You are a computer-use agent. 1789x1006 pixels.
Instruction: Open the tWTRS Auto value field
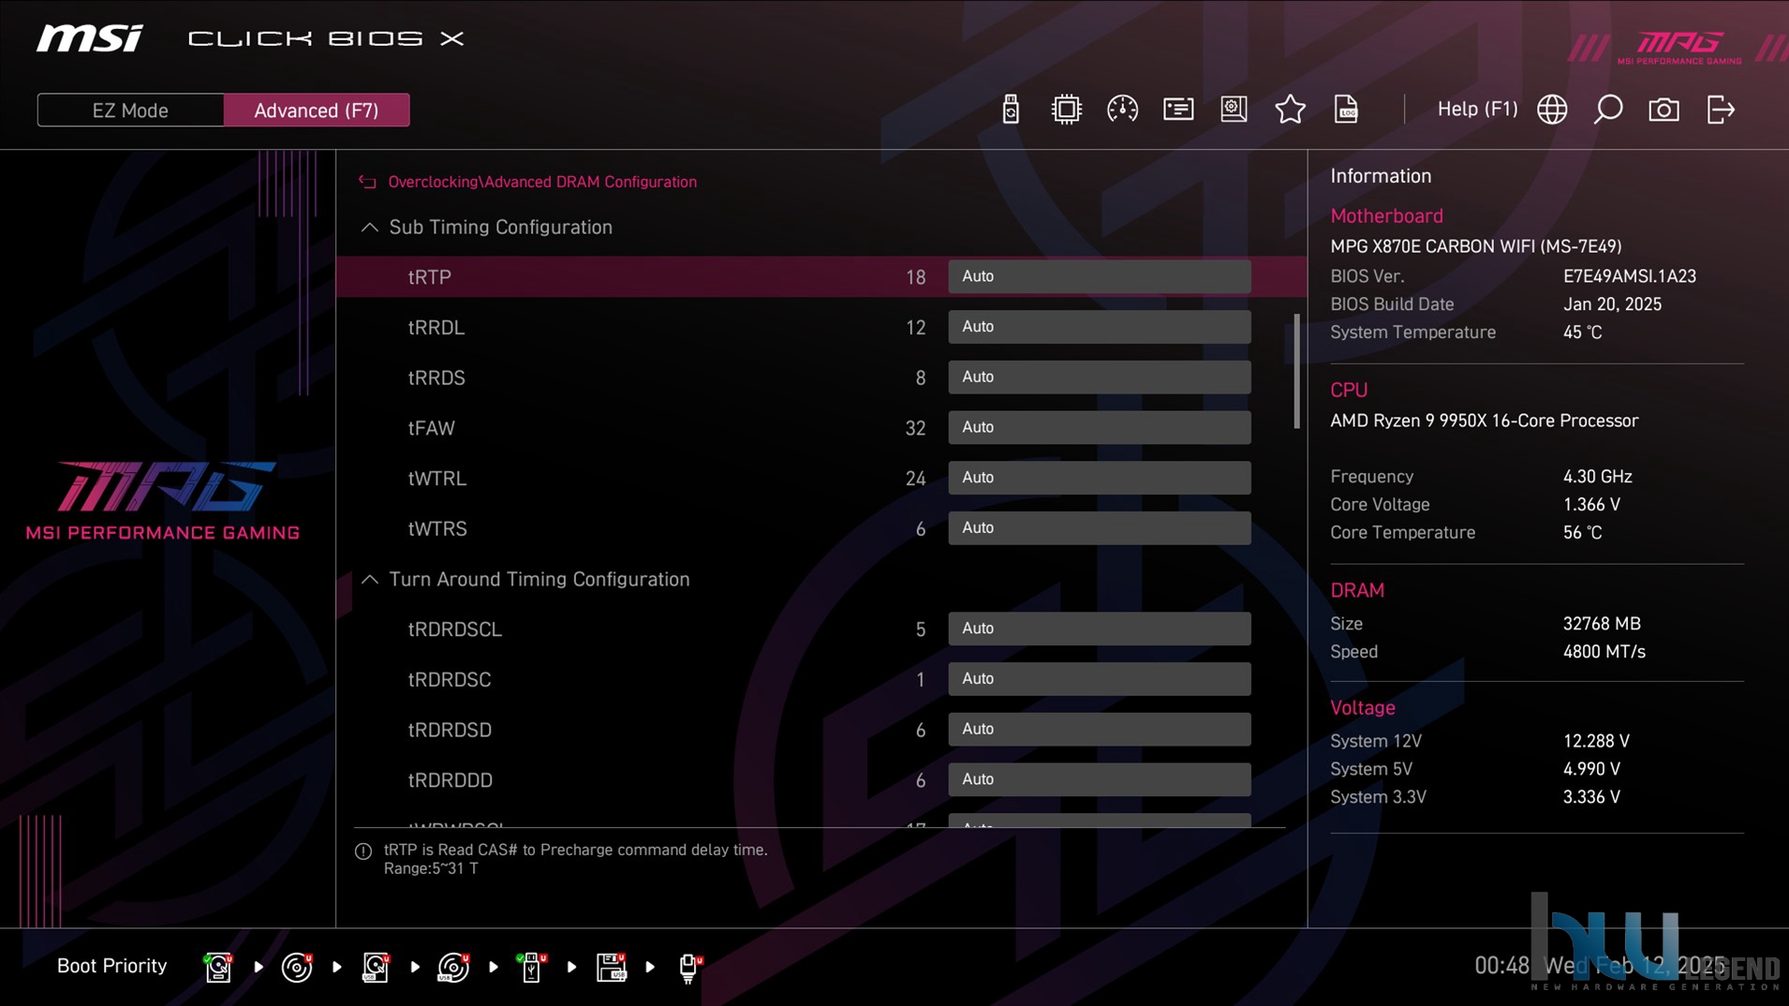click(x=1099, y=528)
